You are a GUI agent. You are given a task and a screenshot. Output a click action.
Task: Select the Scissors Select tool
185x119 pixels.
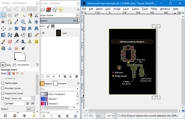point(36,15)
